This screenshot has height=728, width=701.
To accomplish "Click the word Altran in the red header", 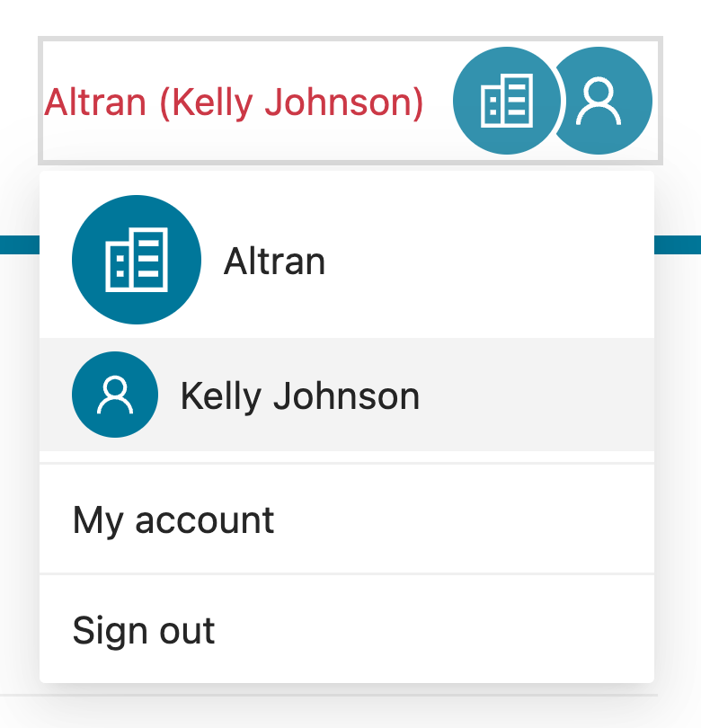I will (95, 102).
